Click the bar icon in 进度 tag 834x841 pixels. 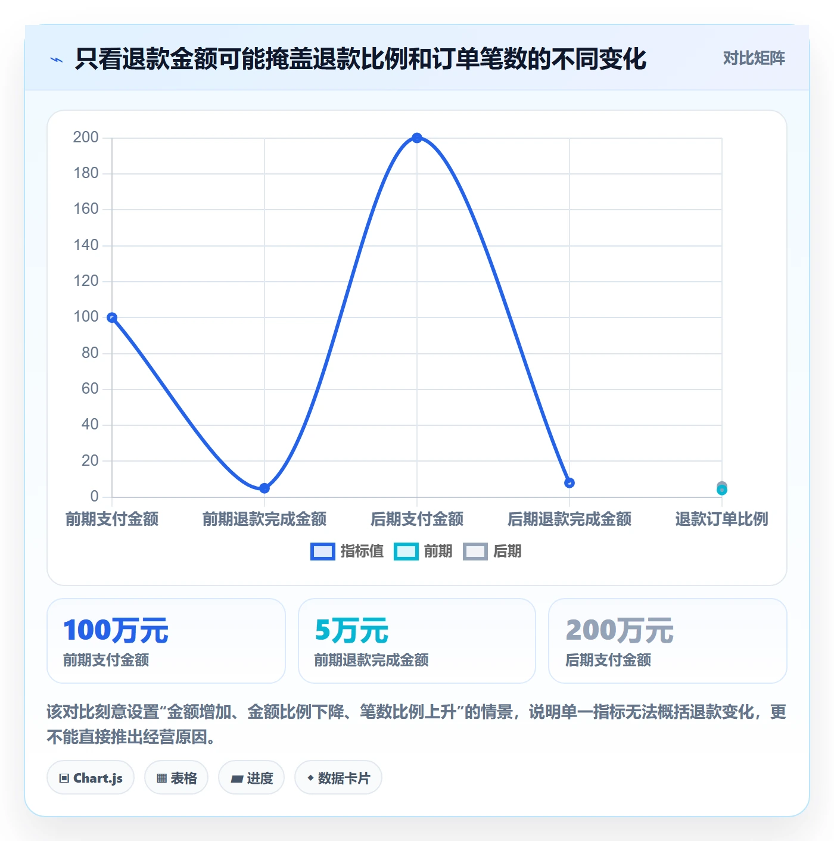pyautogui.click(x=236, y=778)
